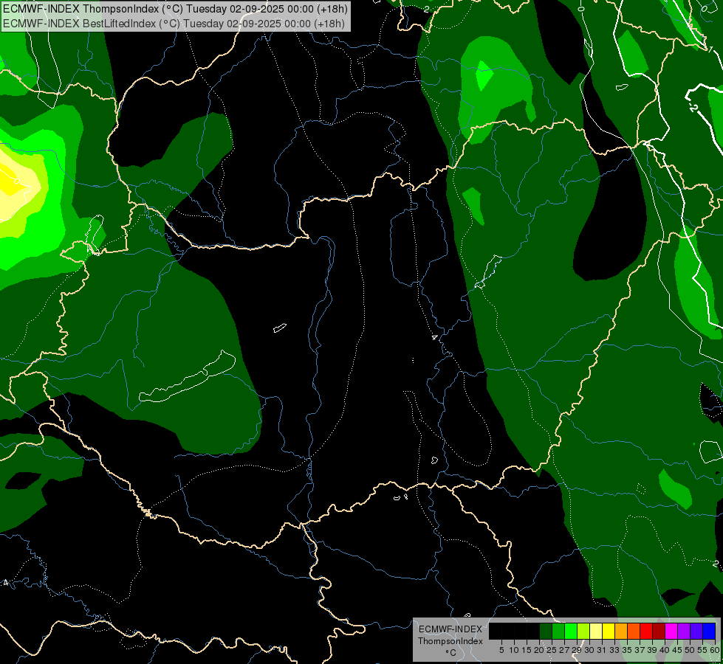This screenshot has width=723, height=664.
Task: Click legend tick value 45
Action: (678, 650)
